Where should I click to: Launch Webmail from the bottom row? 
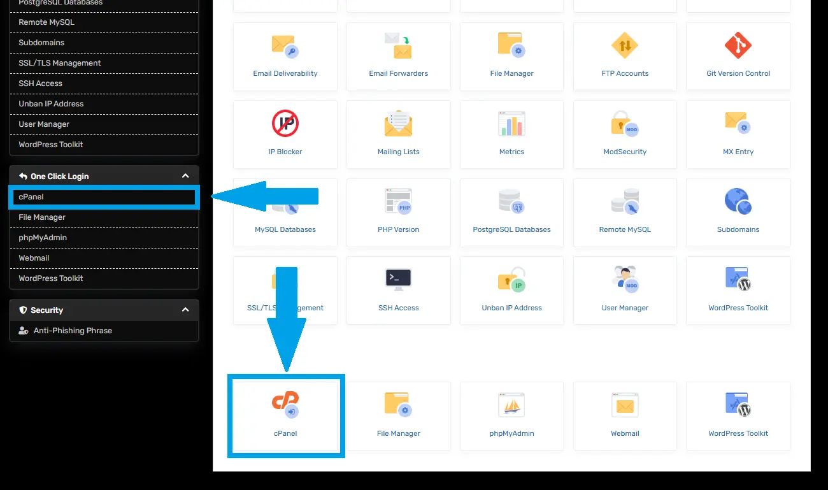point(625,415)
